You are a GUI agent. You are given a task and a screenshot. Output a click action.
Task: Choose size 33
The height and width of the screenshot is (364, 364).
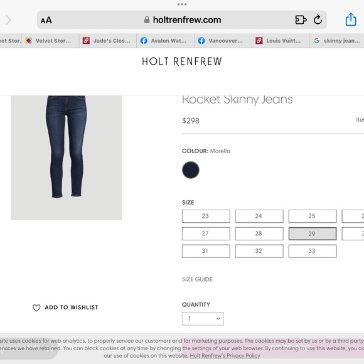tap(313, 251)
